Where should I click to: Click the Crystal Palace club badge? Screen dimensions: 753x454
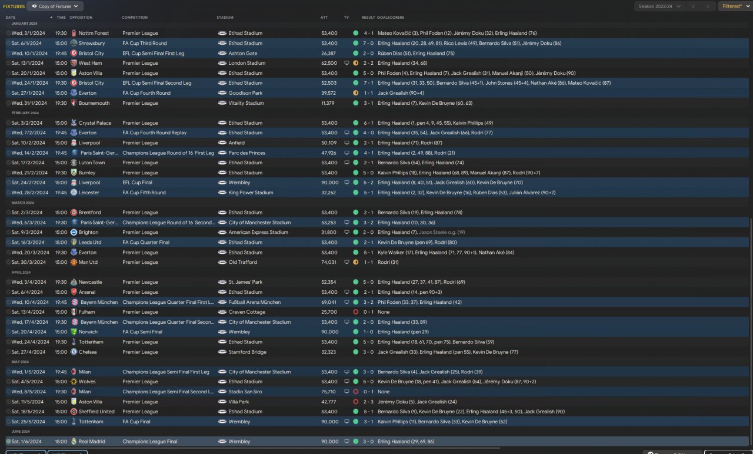point(74,123)
